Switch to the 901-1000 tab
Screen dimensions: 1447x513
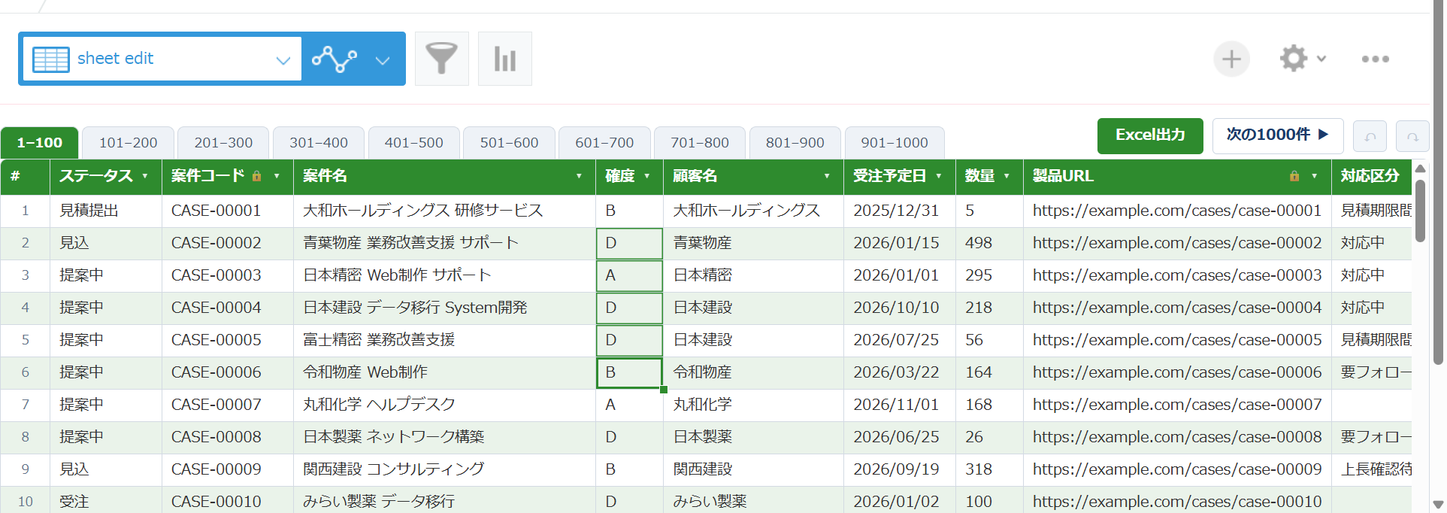coord(895,143)
